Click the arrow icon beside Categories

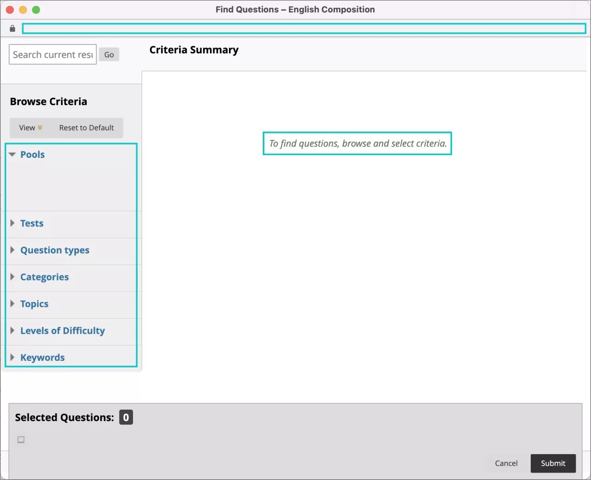12,277
